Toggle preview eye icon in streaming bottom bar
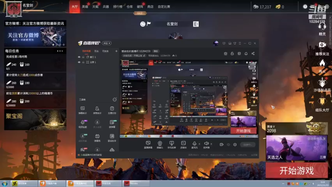 228,144
